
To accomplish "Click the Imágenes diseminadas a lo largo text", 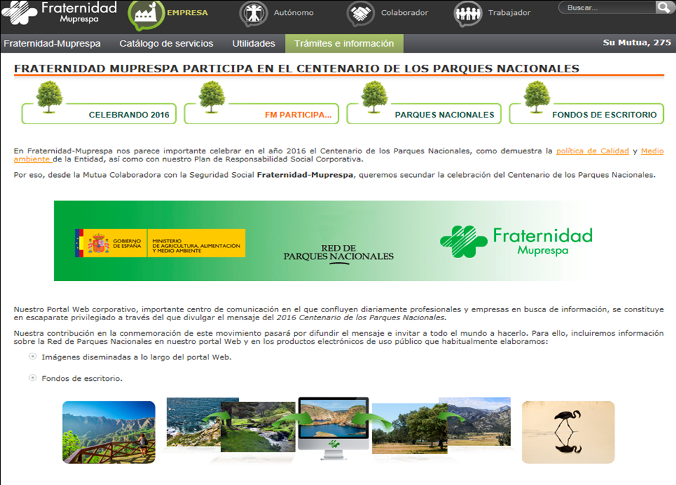I will (136, 357).
